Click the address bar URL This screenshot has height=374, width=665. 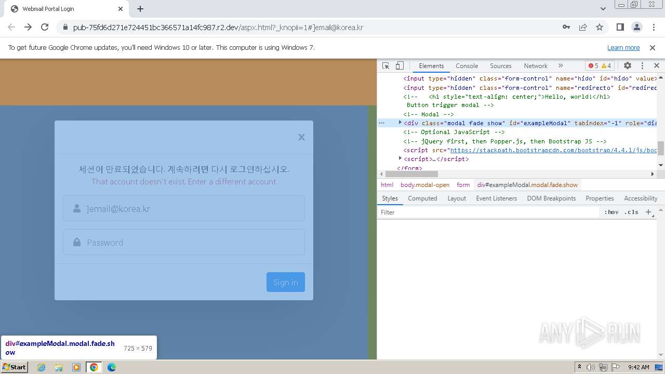tap(218, 27)
